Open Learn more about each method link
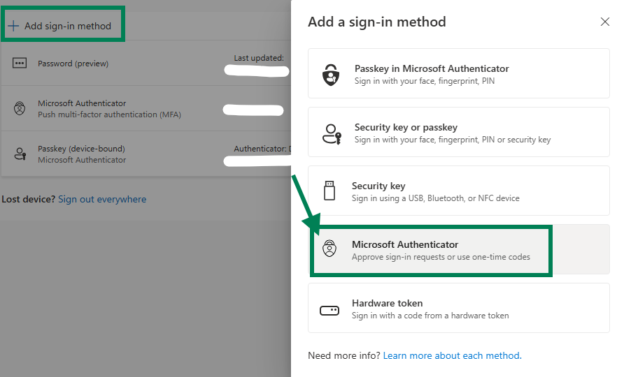The height and width of the screenshot is (377, 624). click(452, 355)
